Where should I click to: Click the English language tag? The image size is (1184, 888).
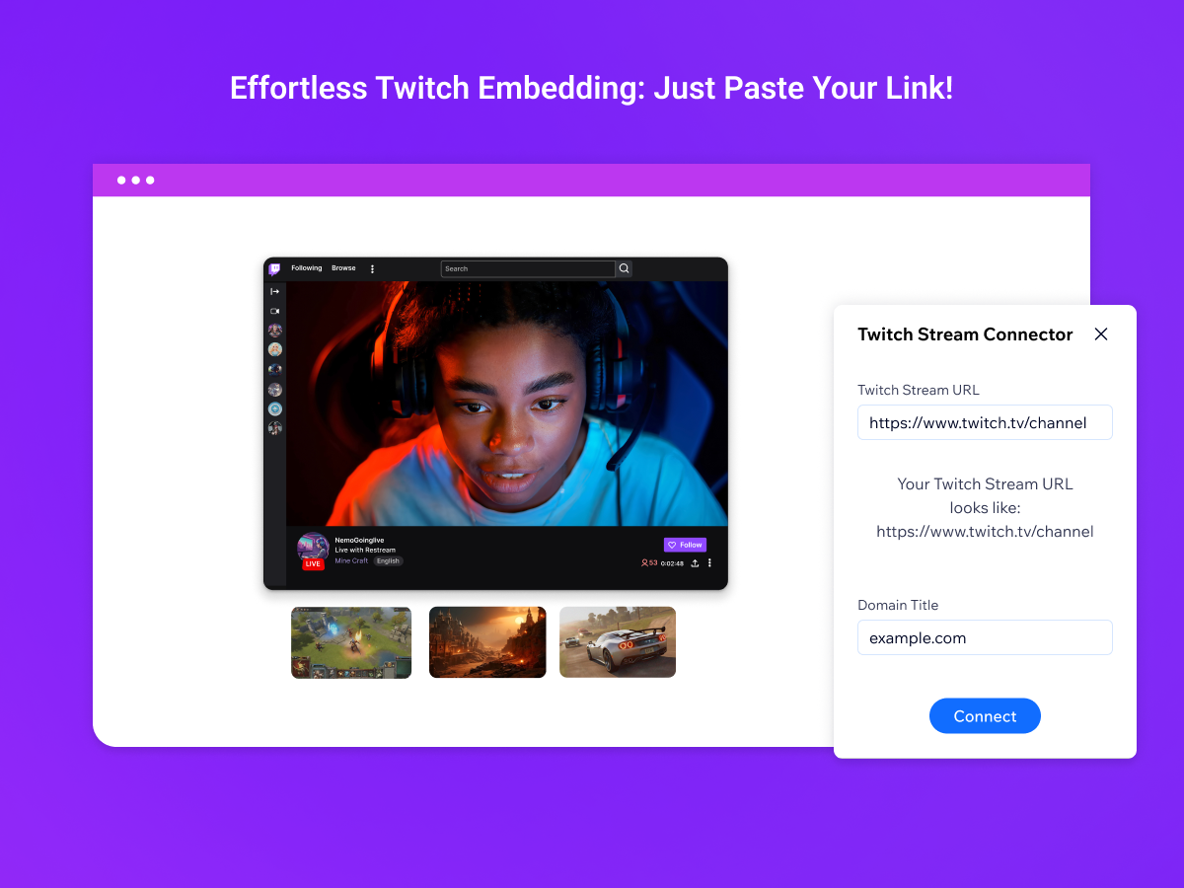click(x=388, y=560)
